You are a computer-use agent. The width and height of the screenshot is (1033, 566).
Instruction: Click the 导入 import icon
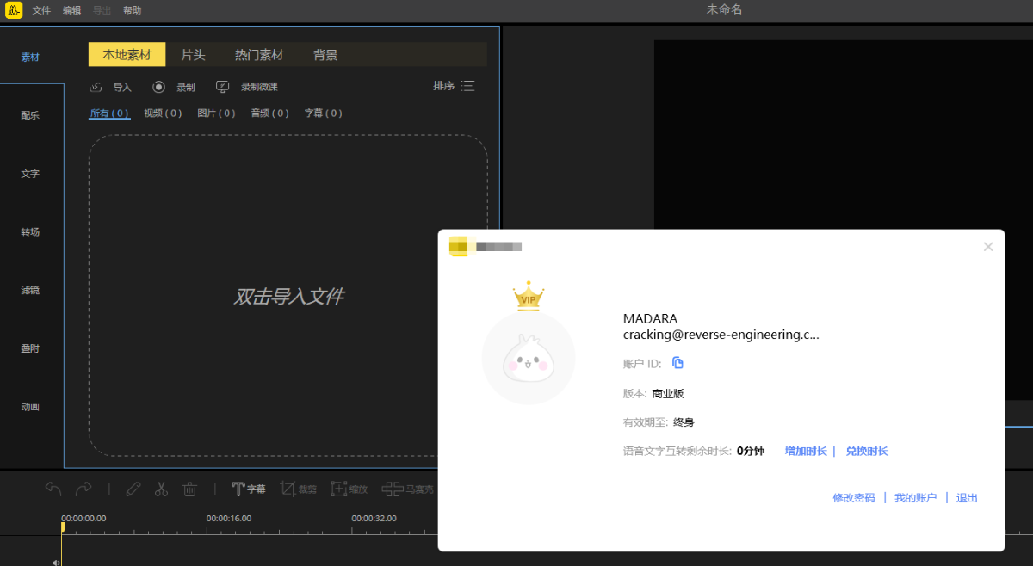point(96,87)
